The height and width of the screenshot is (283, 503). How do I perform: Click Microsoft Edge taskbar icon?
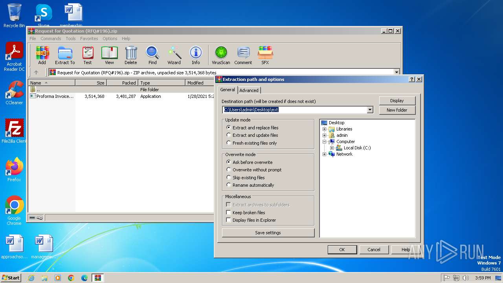[84, 278]
